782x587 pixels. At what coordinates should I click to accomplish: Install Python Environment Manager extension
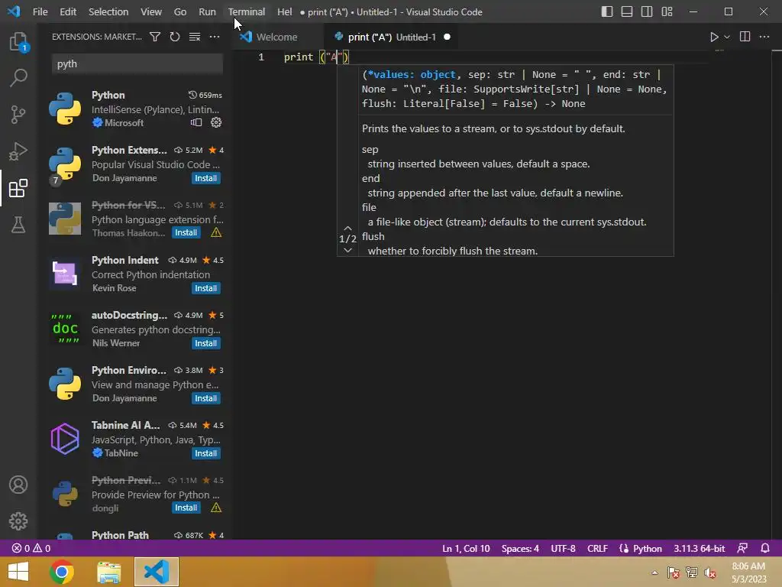pos(205,398)
